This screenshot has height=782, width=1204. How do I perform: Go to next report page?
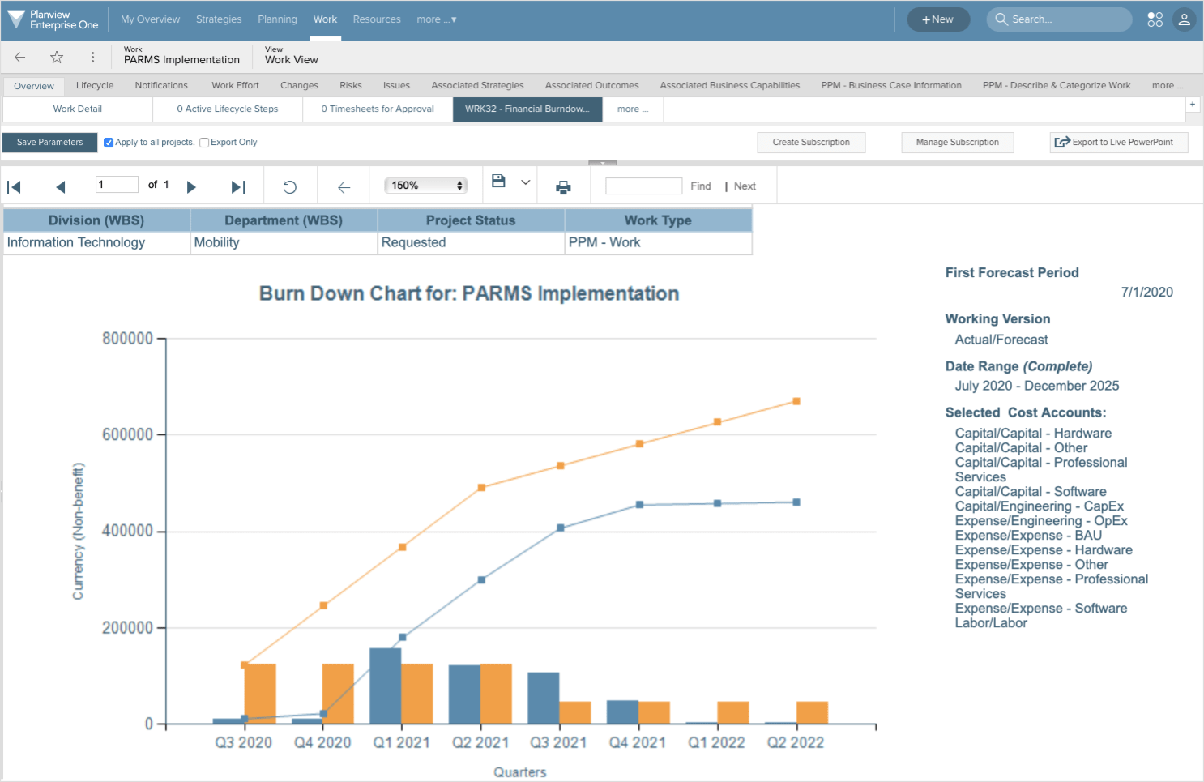point(191,187)
